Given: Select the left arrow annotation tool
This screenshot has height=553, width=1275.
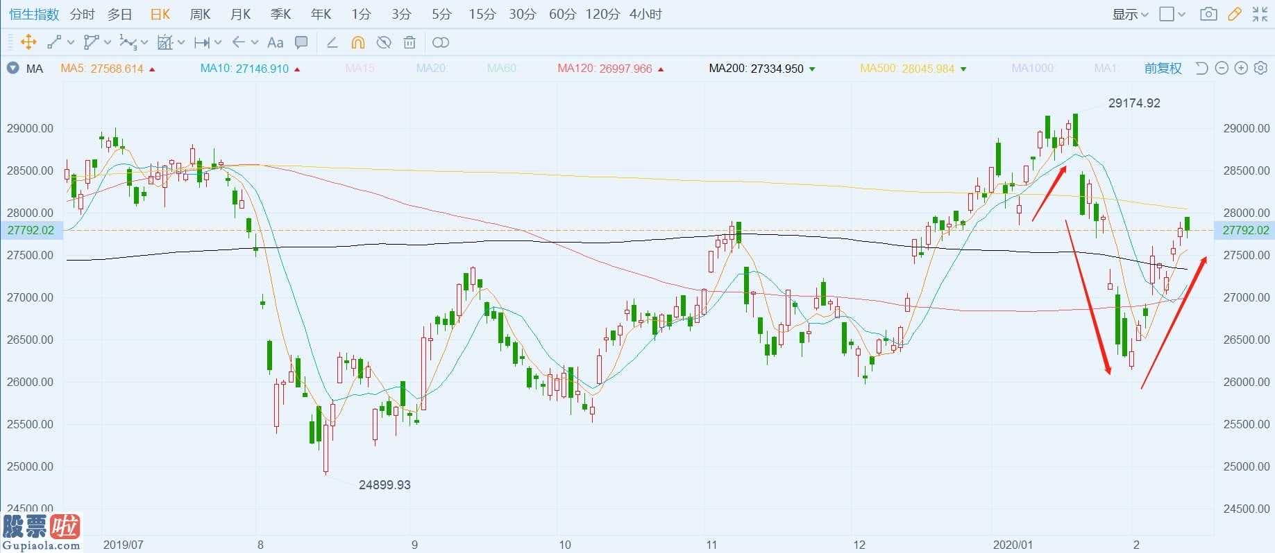Looking at the screenshot, I should click(x=239, y=42).
